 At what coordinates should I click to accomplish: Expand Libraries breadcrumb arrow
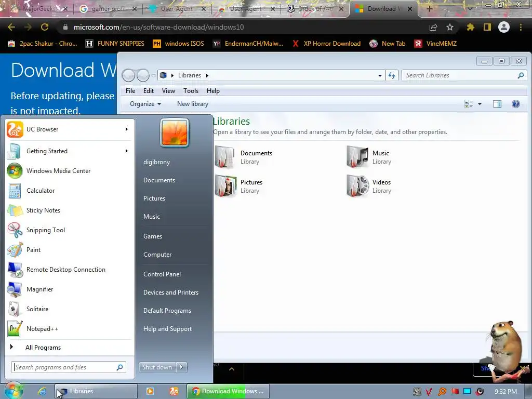point(207,75)
